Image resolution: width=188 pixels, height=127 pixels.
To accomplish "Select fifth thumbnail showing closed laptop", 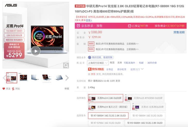I will (59, 78).
